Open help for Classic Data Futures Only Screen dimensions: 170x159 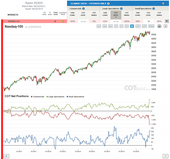pos(108,4)
